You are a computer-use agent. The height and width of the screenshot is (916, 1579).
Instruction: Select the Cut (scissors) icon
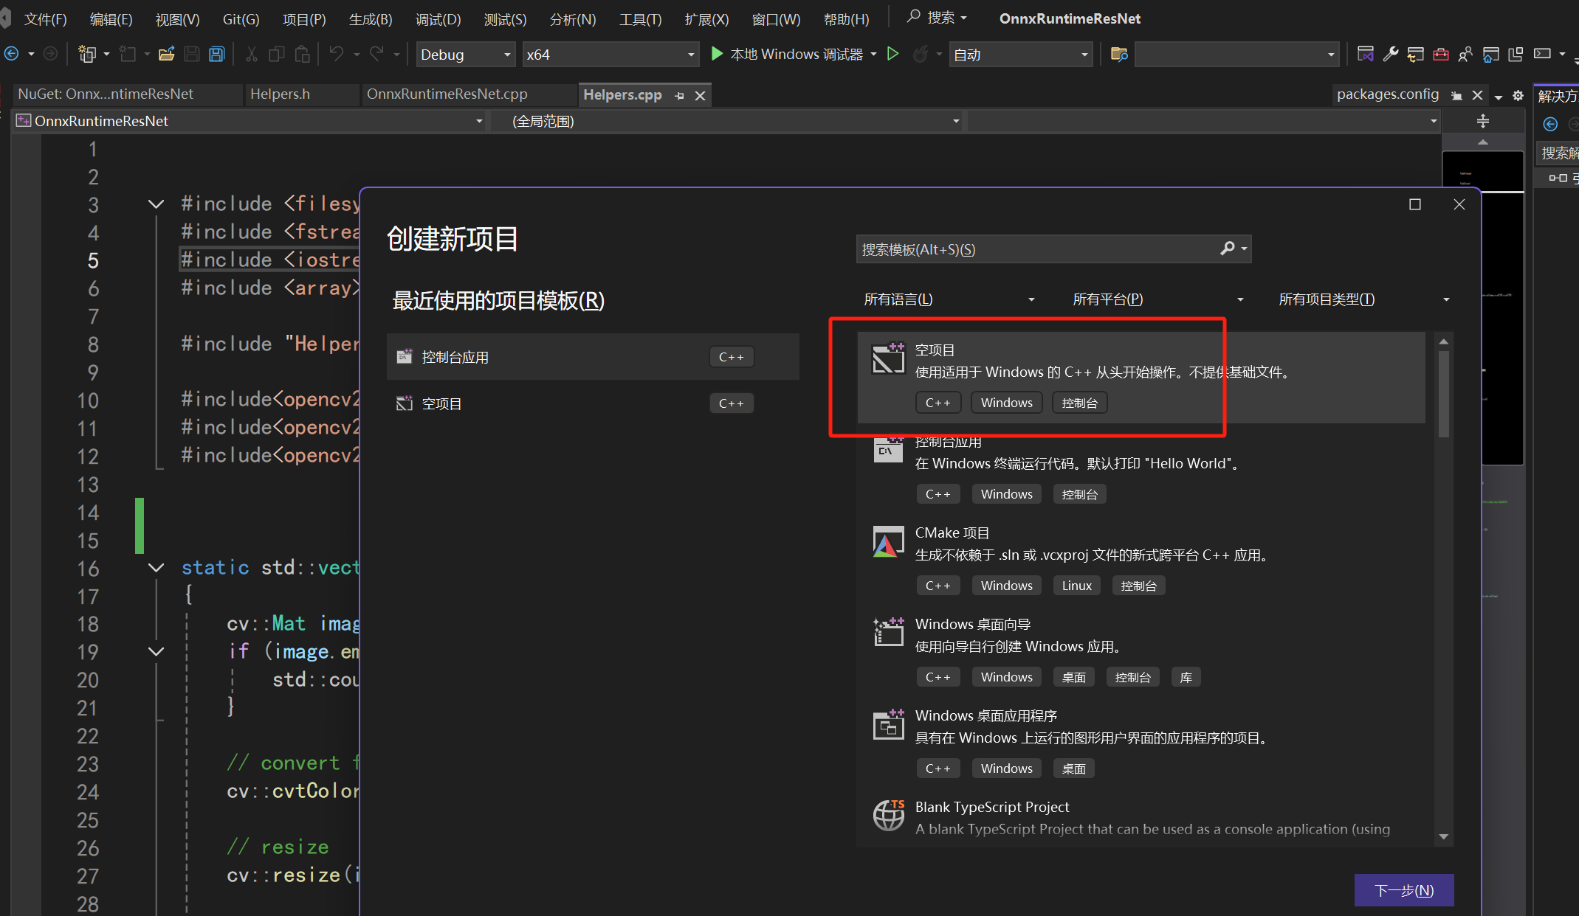point(252,54)
